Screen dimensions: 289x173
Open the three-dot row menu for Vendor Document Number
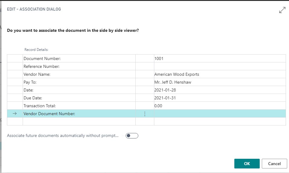pyautogui.click(x=145, y=114)
